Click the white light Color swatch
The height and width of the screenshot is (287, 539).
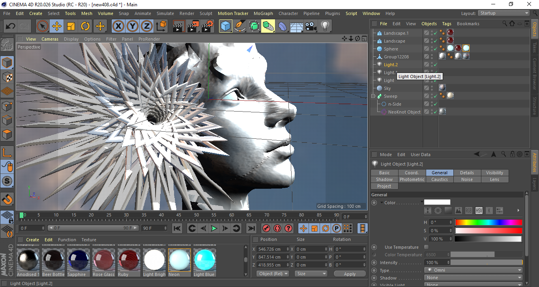tap(437, 202)
